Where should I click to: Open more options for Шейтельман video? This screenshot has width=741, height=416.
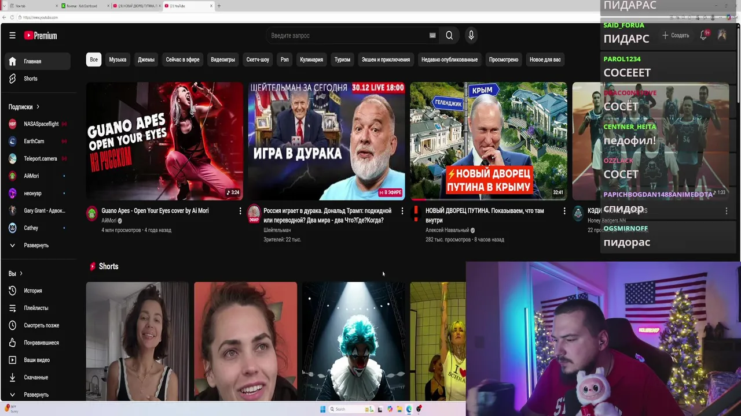coord(402,211)
